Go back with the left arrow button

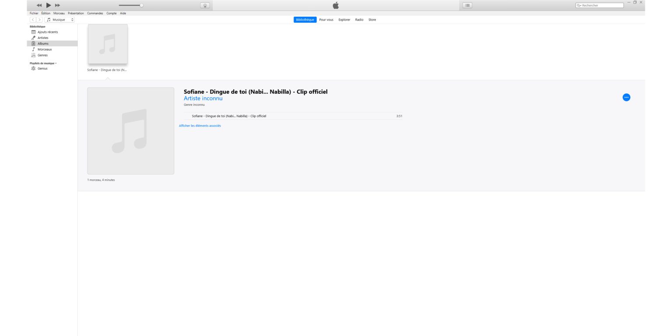tap(33, 20)
